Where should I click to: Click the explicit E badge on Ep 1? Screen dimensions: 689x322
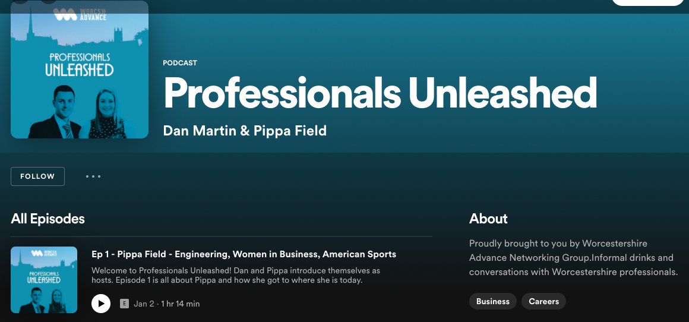[x=124, y=304]
